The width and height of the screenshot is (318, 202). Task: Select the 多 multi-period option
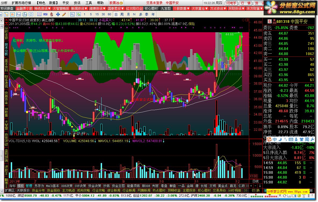pos(141,14)
